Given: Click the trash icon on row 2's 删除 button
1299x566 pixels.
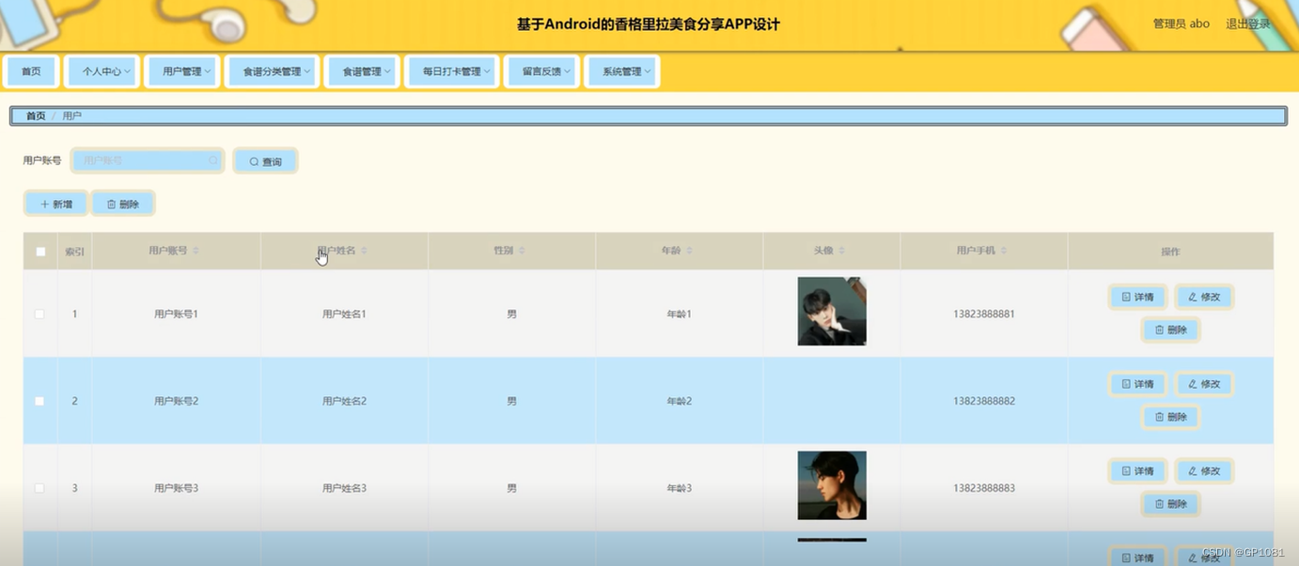Looking at the screenshot, I should pyautogui.click(x=1158, y=417).
